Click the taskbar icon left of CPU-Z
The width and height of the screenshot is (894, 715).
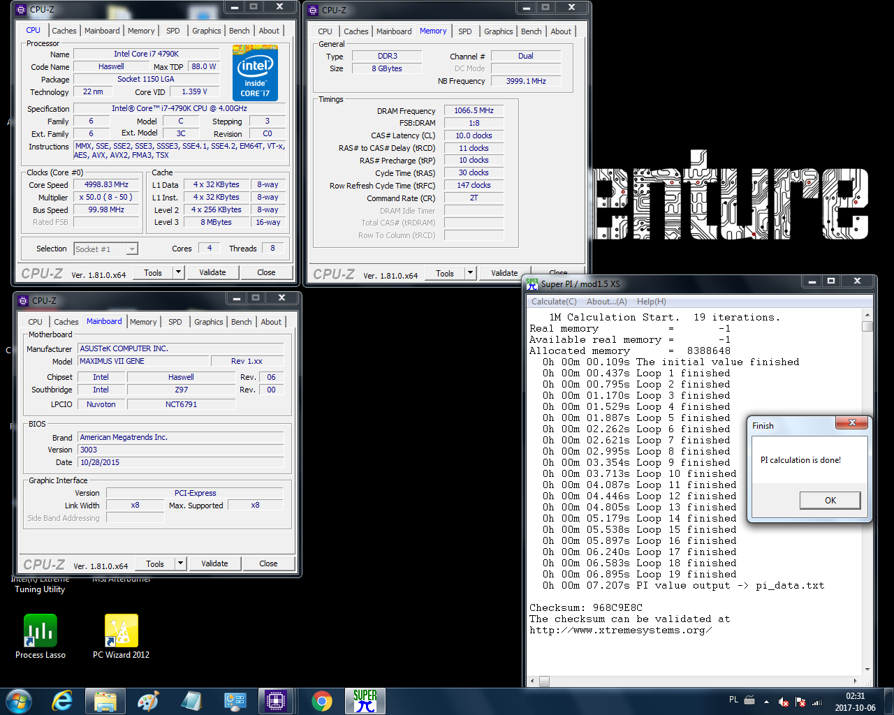coord(235,701)
